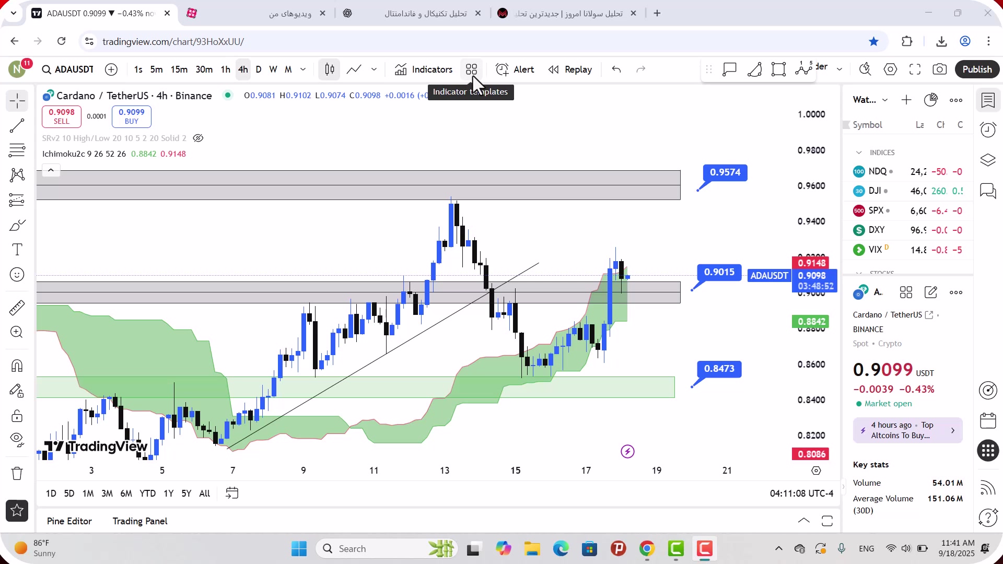Open the Indicators dialog

pyautogui.click(x=424, y=69)
